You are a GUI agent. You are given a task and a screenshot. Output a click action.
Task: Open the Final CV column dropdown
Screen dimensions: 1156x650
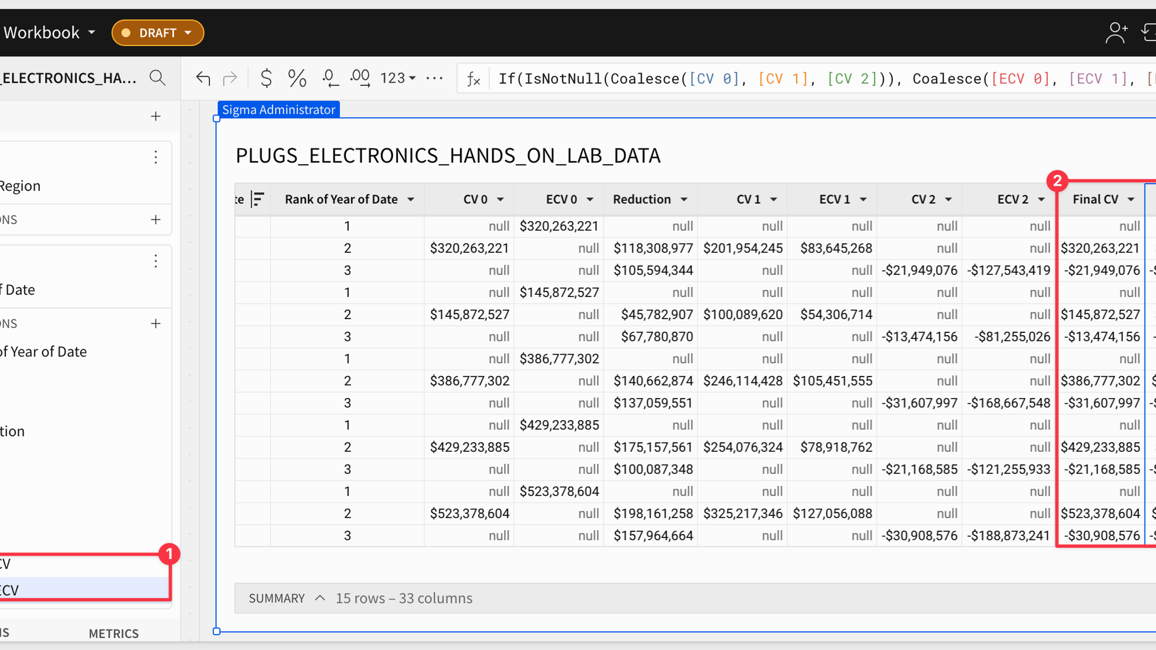1131,199
